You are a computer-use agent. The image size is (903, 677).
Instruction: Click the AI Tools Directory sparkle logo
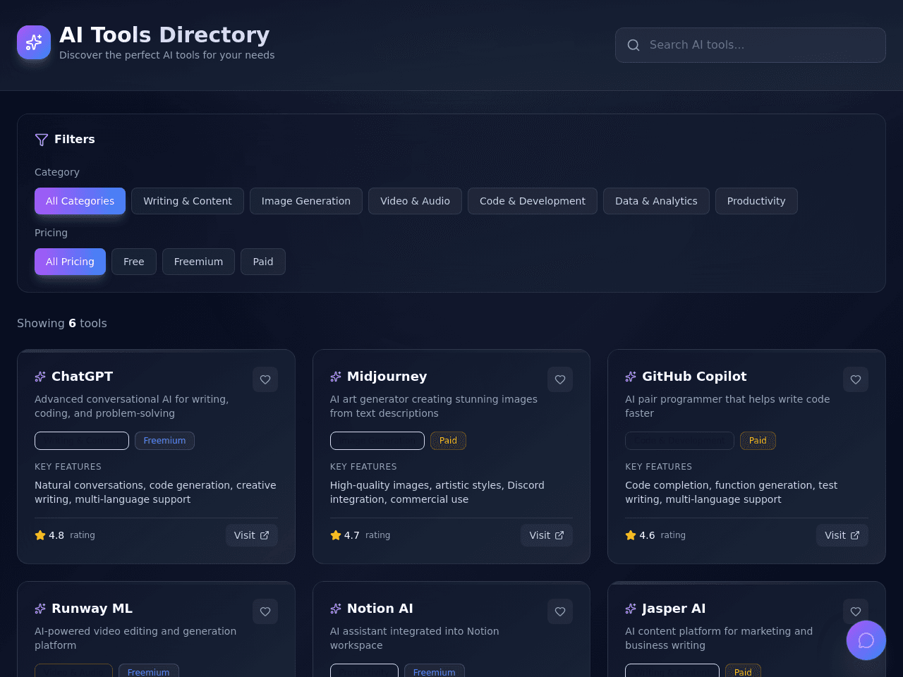click(x=34, y=42)
